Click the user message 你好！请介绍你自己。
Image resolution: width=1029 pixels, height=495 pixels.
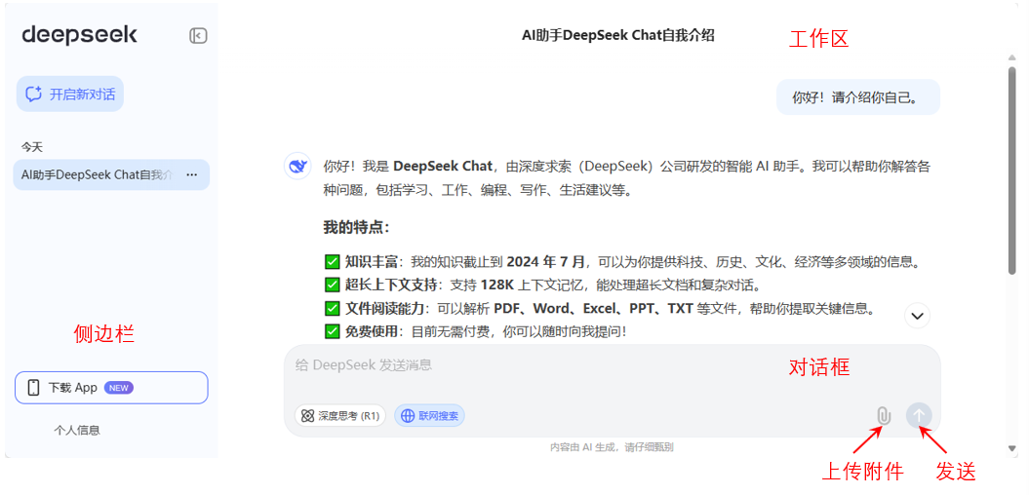coord(858,97)
